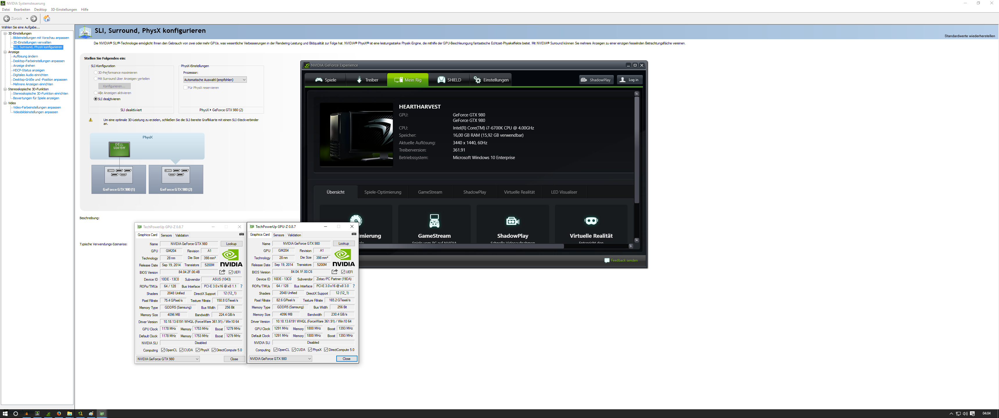The width and height of the screenshot is (999, 418).
Task: Switch to Treiber tab in GeForce Experience
Action: click(366, 80)
